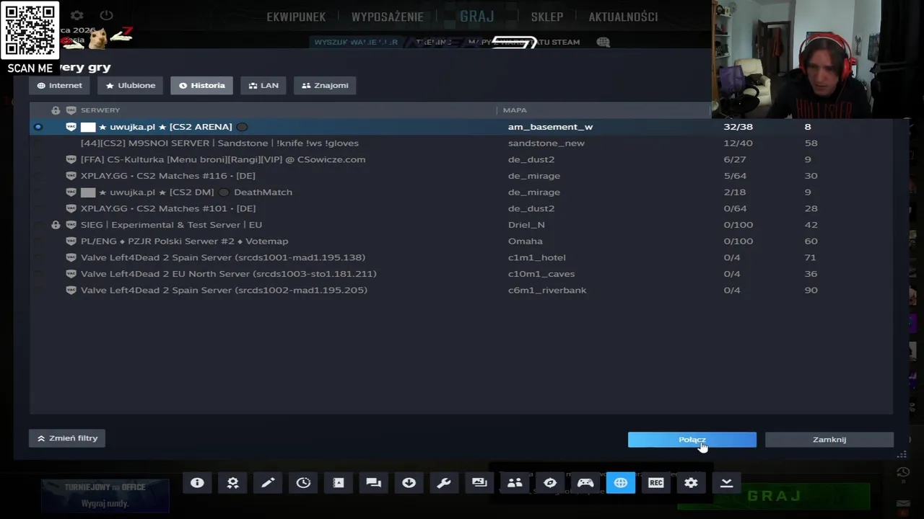The width and height of the screenshot is (924, 519).
Task: Click the Driel_N map cell
Action: click(x=526, y=225)
